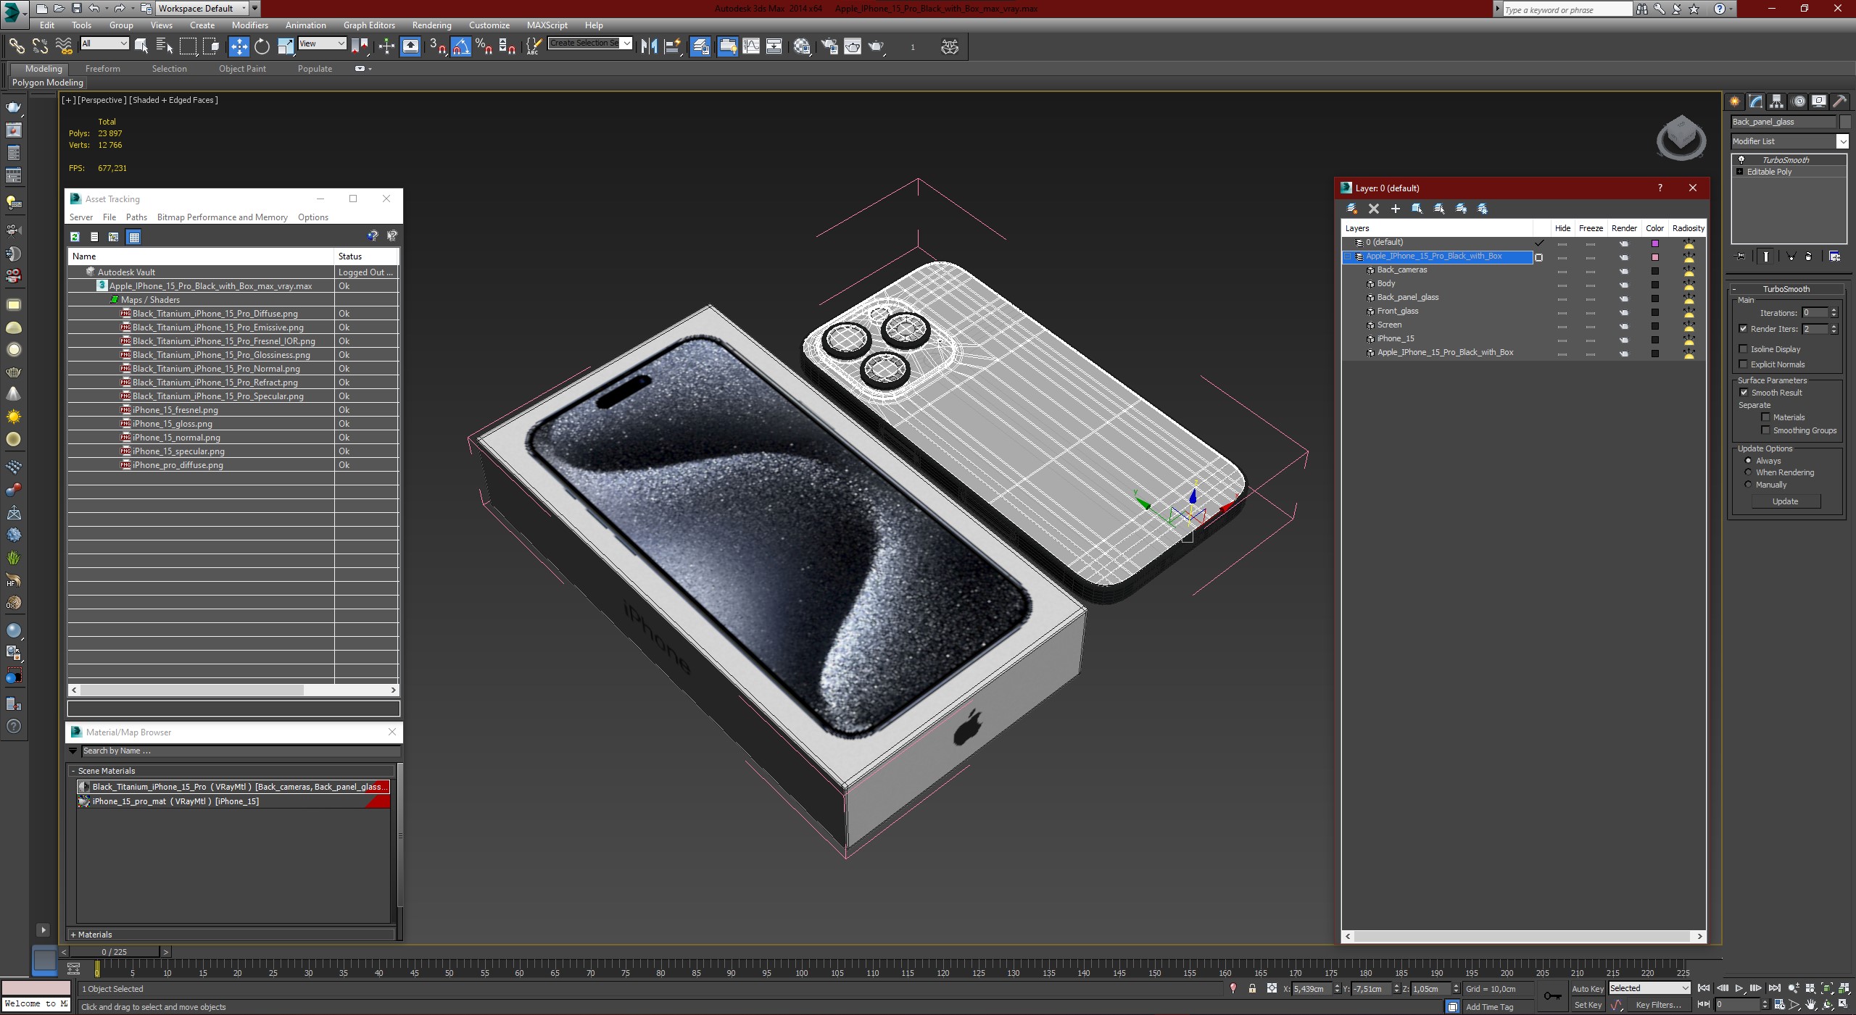Open the Modify command panel tab
The image size is (1856, 1015).
[1755, 101]
